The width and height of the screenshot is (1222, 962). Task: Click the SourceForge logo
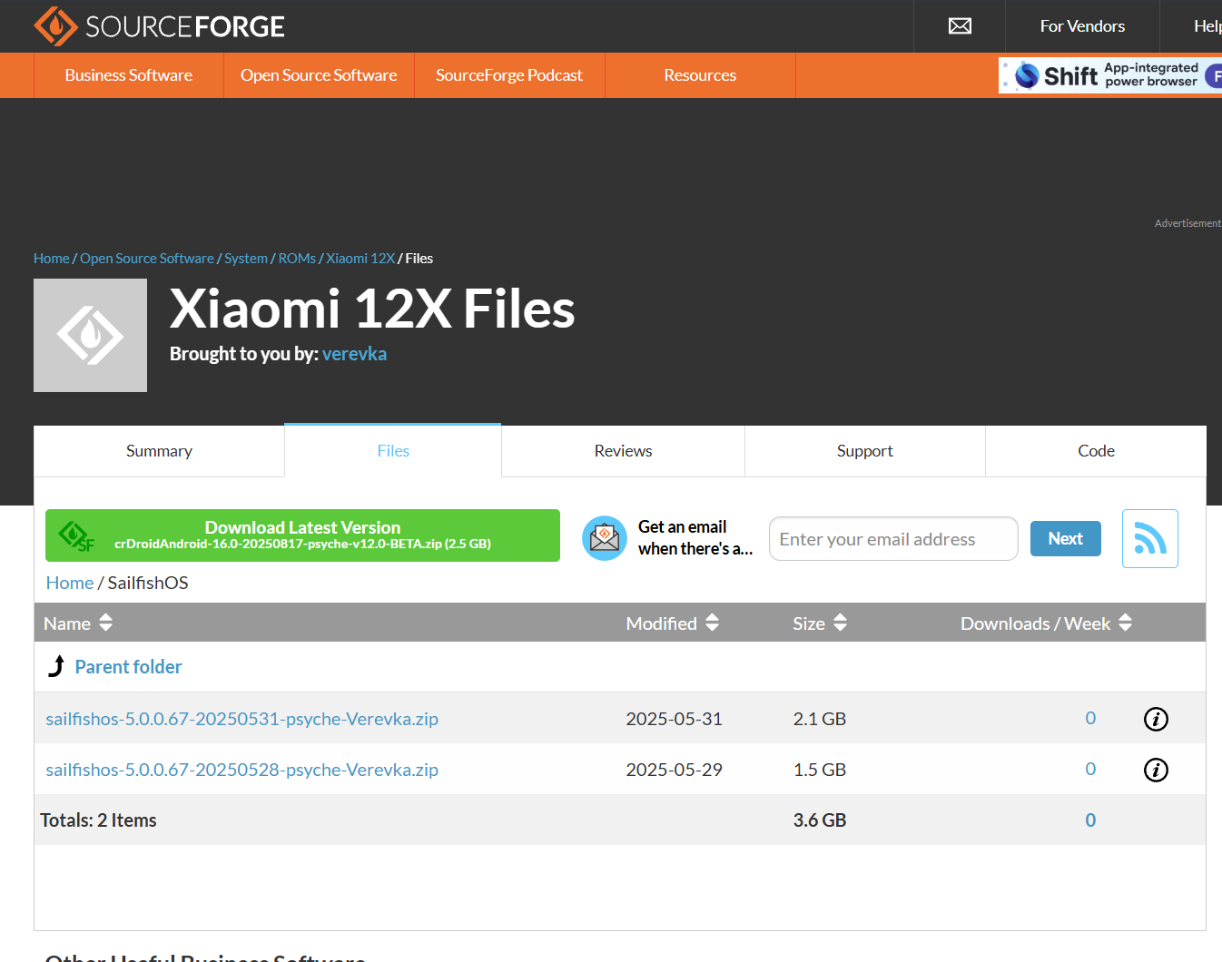click(x=159, y=26)
